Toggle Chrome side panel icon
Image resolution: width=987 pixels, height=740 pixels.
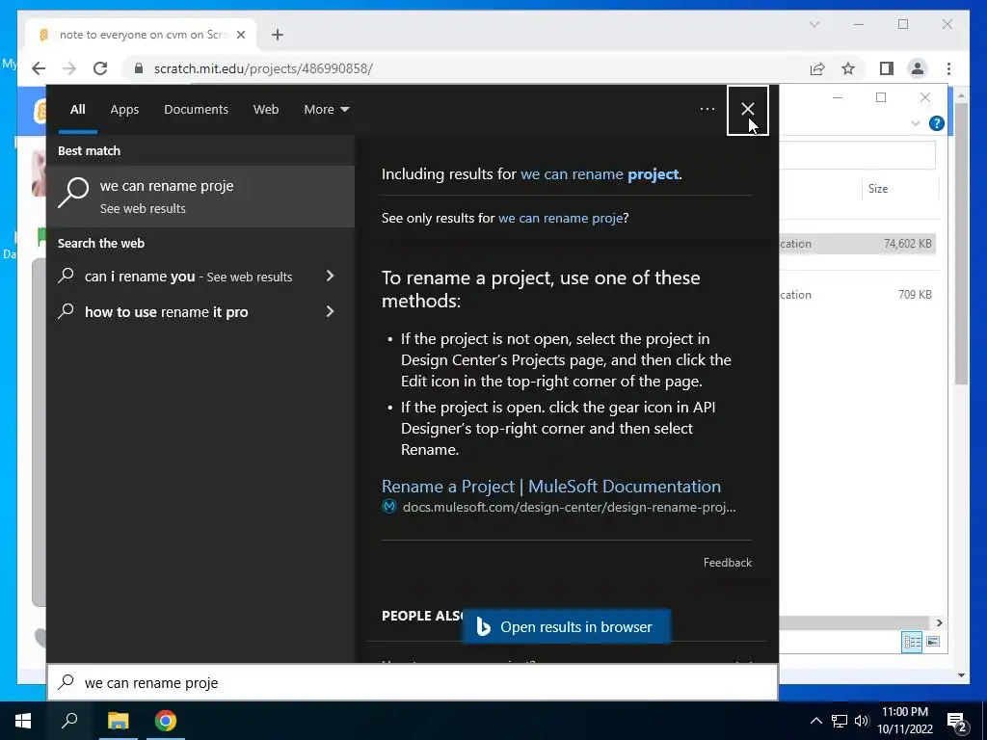[887, 68]
